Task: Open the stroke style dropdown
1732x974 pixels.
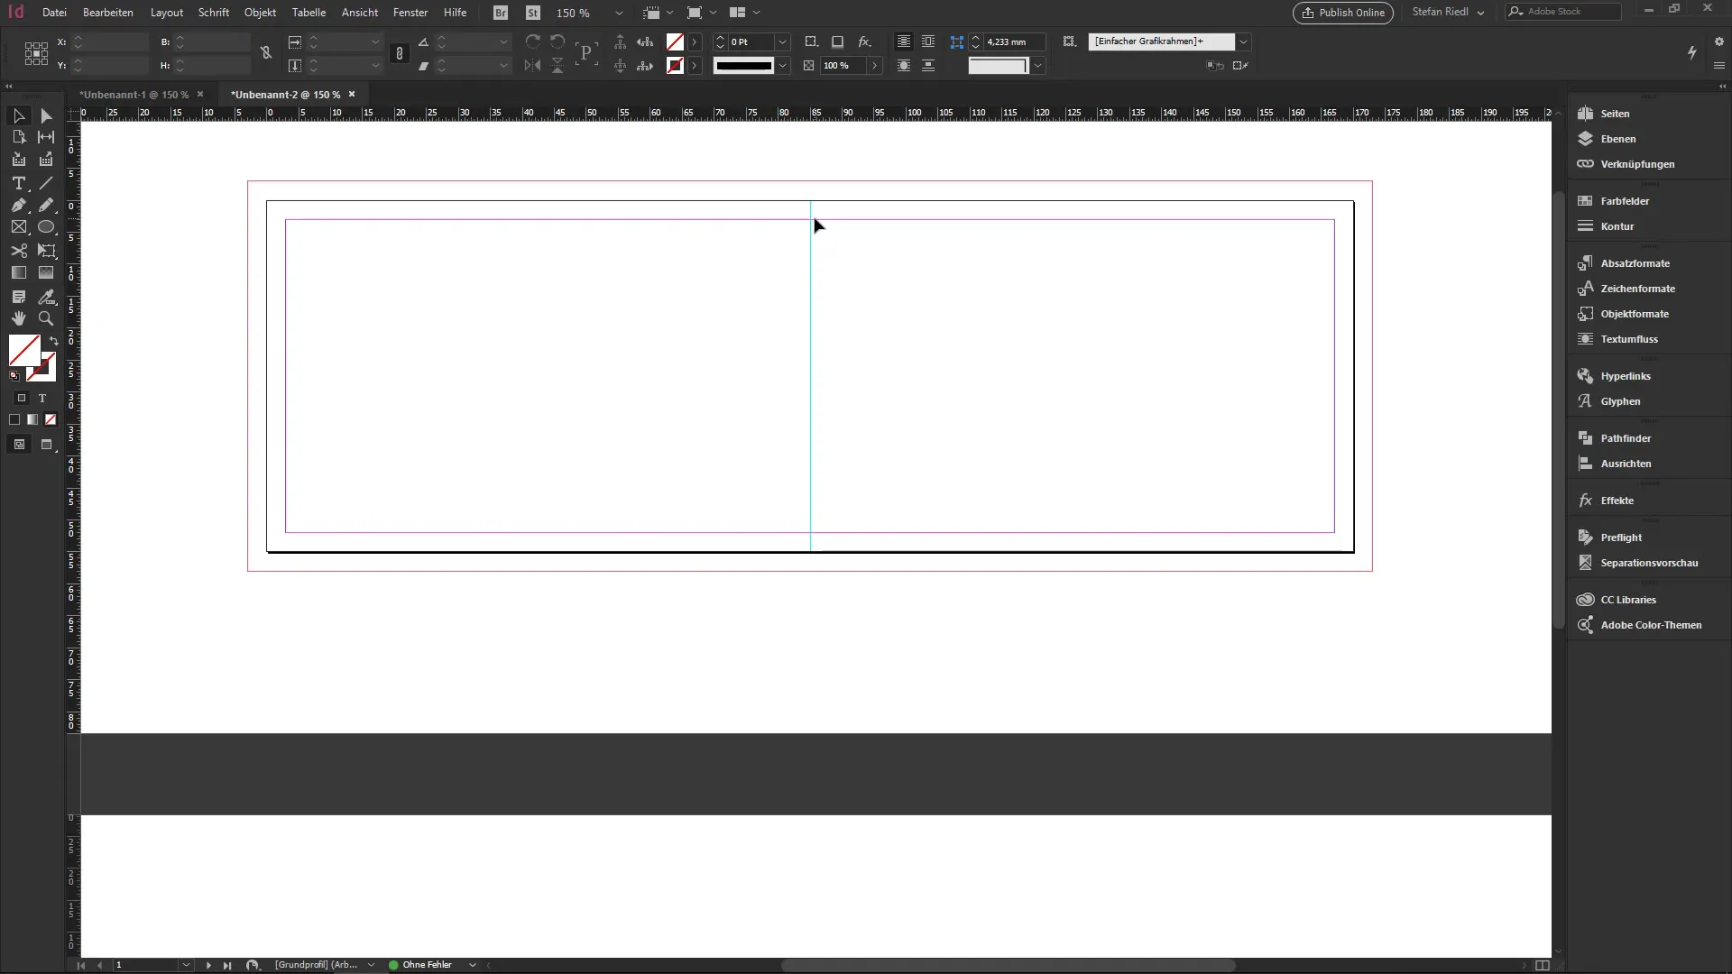Action: [x=783, y=65]
